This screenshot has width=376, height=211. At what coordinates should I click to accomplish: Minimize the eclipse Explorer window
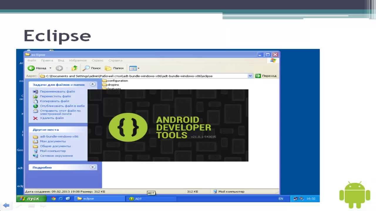[x=260, y=55]
